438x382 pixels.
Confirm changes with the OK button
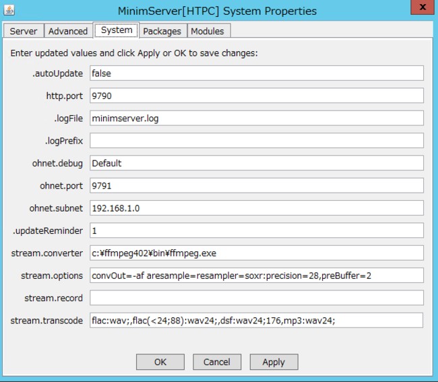click(160, 362)
